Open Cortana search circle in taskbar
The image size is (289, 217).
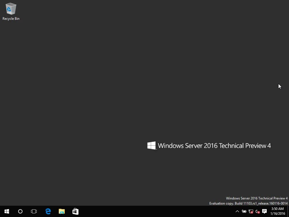click(x=20, y=211)
